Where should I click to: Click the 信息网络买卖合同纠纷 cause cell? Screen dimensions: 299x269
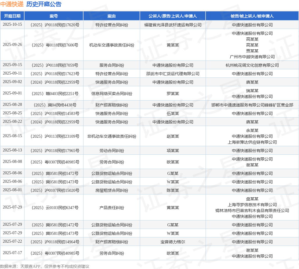[x=112, y=94]
